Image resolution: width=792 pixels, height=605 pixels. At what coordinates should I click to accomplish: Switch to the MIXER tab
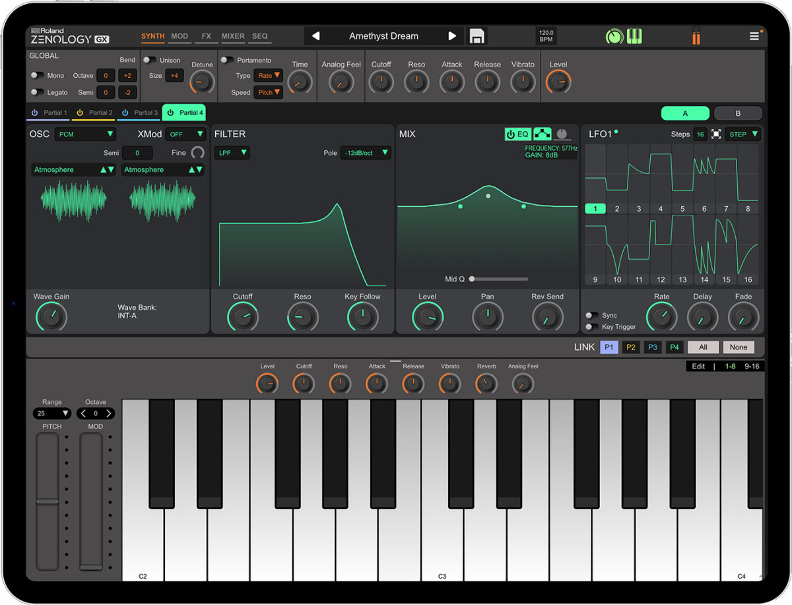click(233, 36)
